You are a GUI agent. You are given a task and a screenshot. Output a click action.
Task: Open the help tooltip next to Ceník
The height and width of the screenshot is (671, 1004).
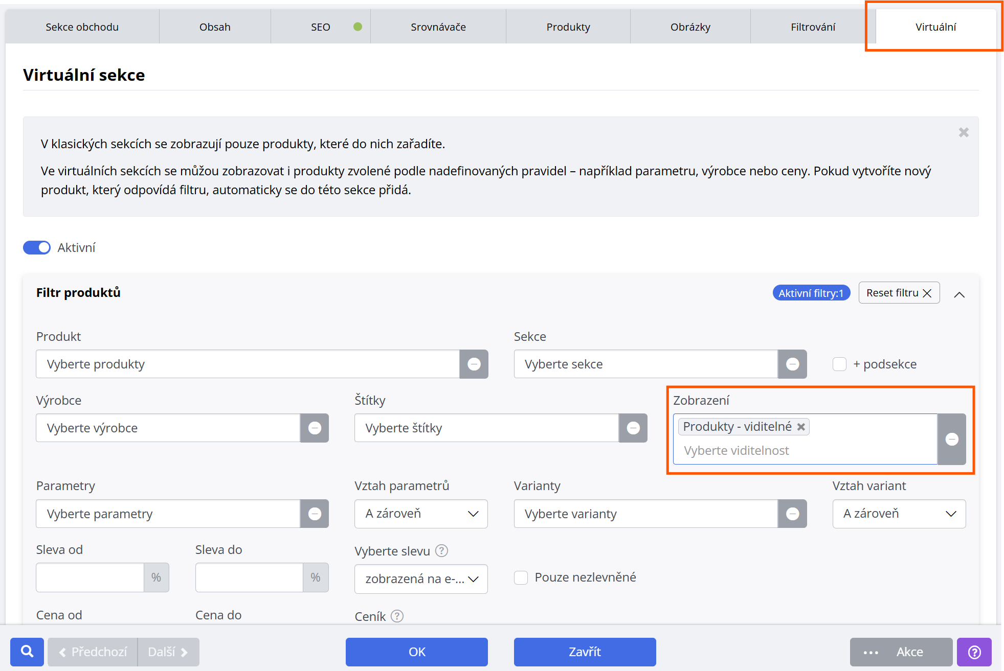coord(397,616)
